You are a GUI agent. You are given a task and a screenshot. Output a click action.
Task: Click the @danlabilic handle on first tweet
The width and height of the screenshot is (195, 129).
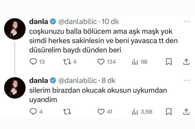[x=78, y=22]
